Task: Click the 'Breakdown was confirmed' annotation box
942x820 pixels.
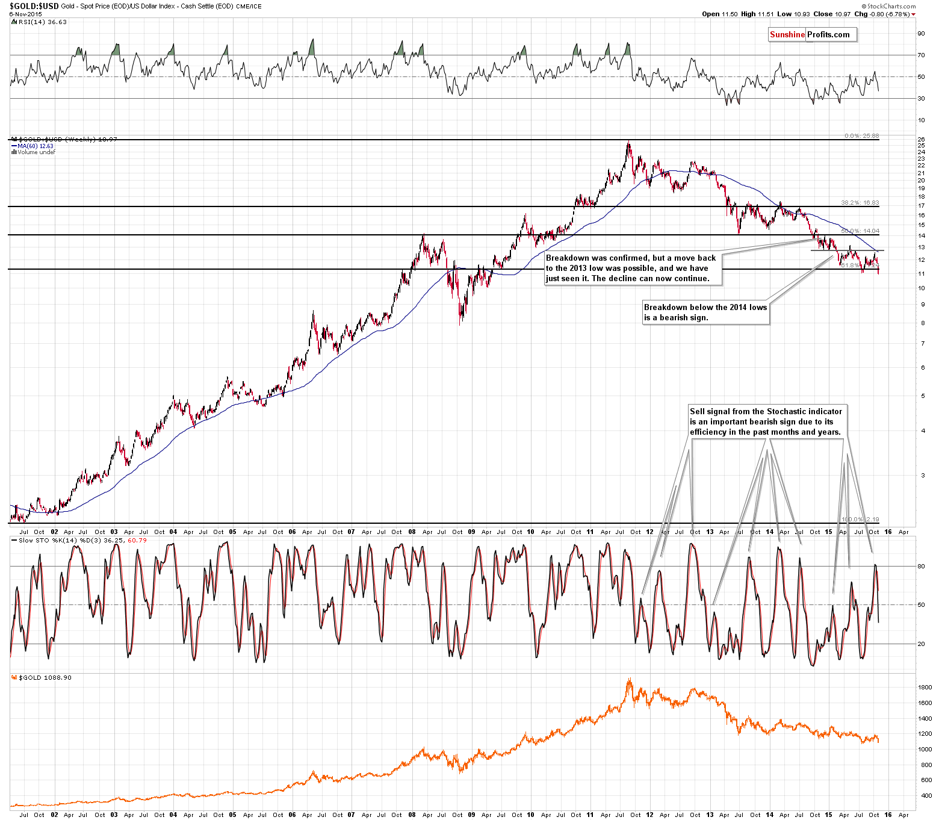Action: (x=633, y=268)
